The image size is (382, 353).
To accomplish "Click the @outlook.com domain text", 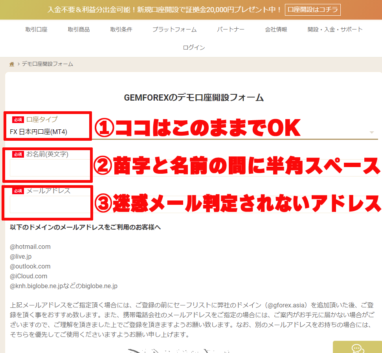I will coord(30,266).
